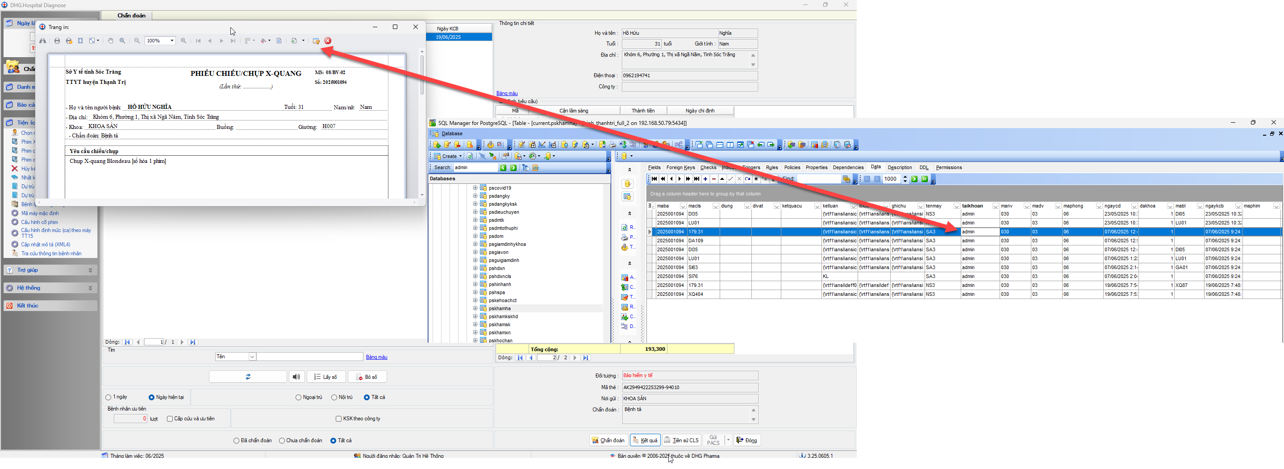
Task: Click the 'Kết quả' button
Action: (645, 440)
